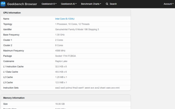This screenshot has height=109, width=175.
Task: Click the 'Package' row label
Action: point(8,56)
